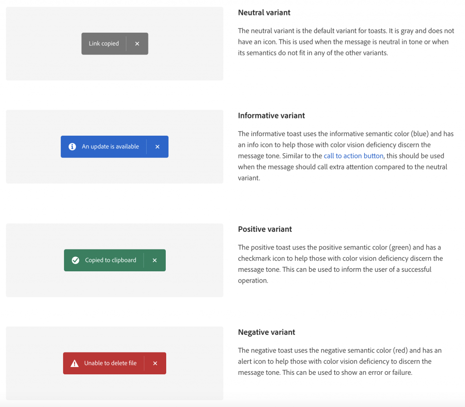
Task: Click the "Copied to clipboard" toast text
Action: coord(110,260)
